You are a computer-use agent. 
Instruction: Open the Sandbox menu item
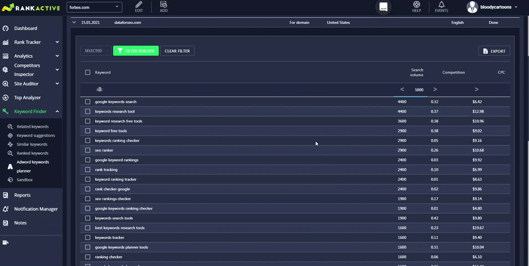pos(24,180)
